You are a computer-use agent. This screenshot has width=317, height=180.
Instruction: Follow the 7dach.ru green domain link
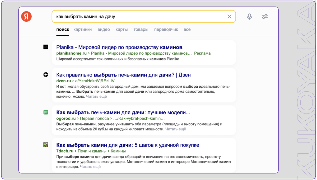65,151
